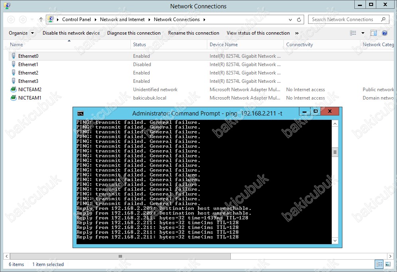Go up one level with Up arrow

tap(41, 20)
